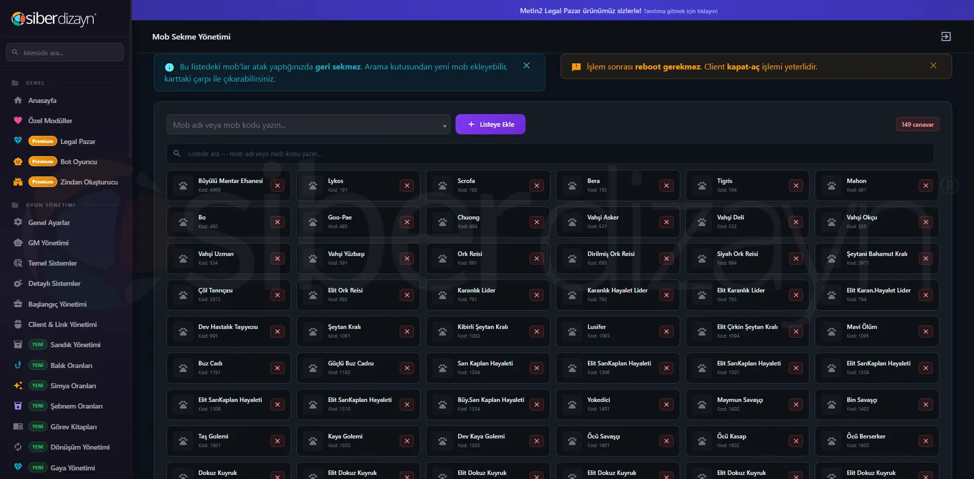Select Özel Modüller heart item

point(50,121)
